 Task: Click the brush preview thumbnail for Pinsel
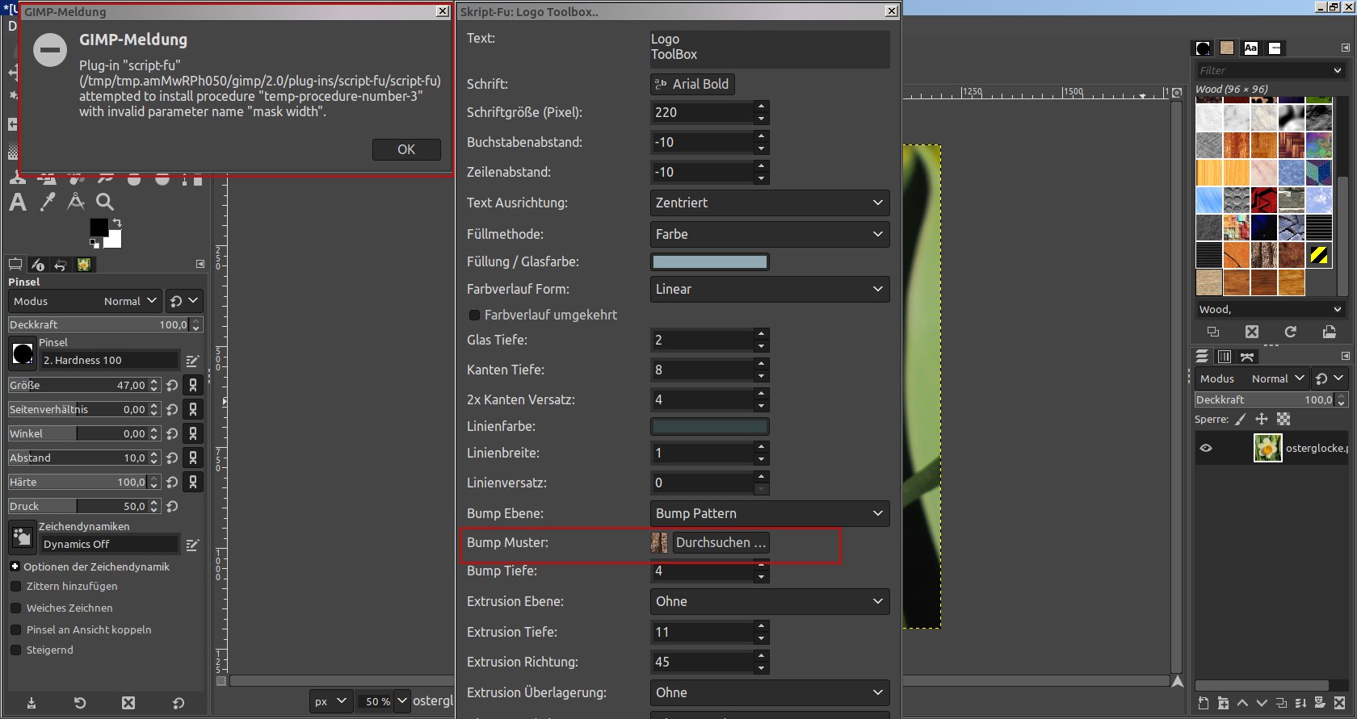23,353
